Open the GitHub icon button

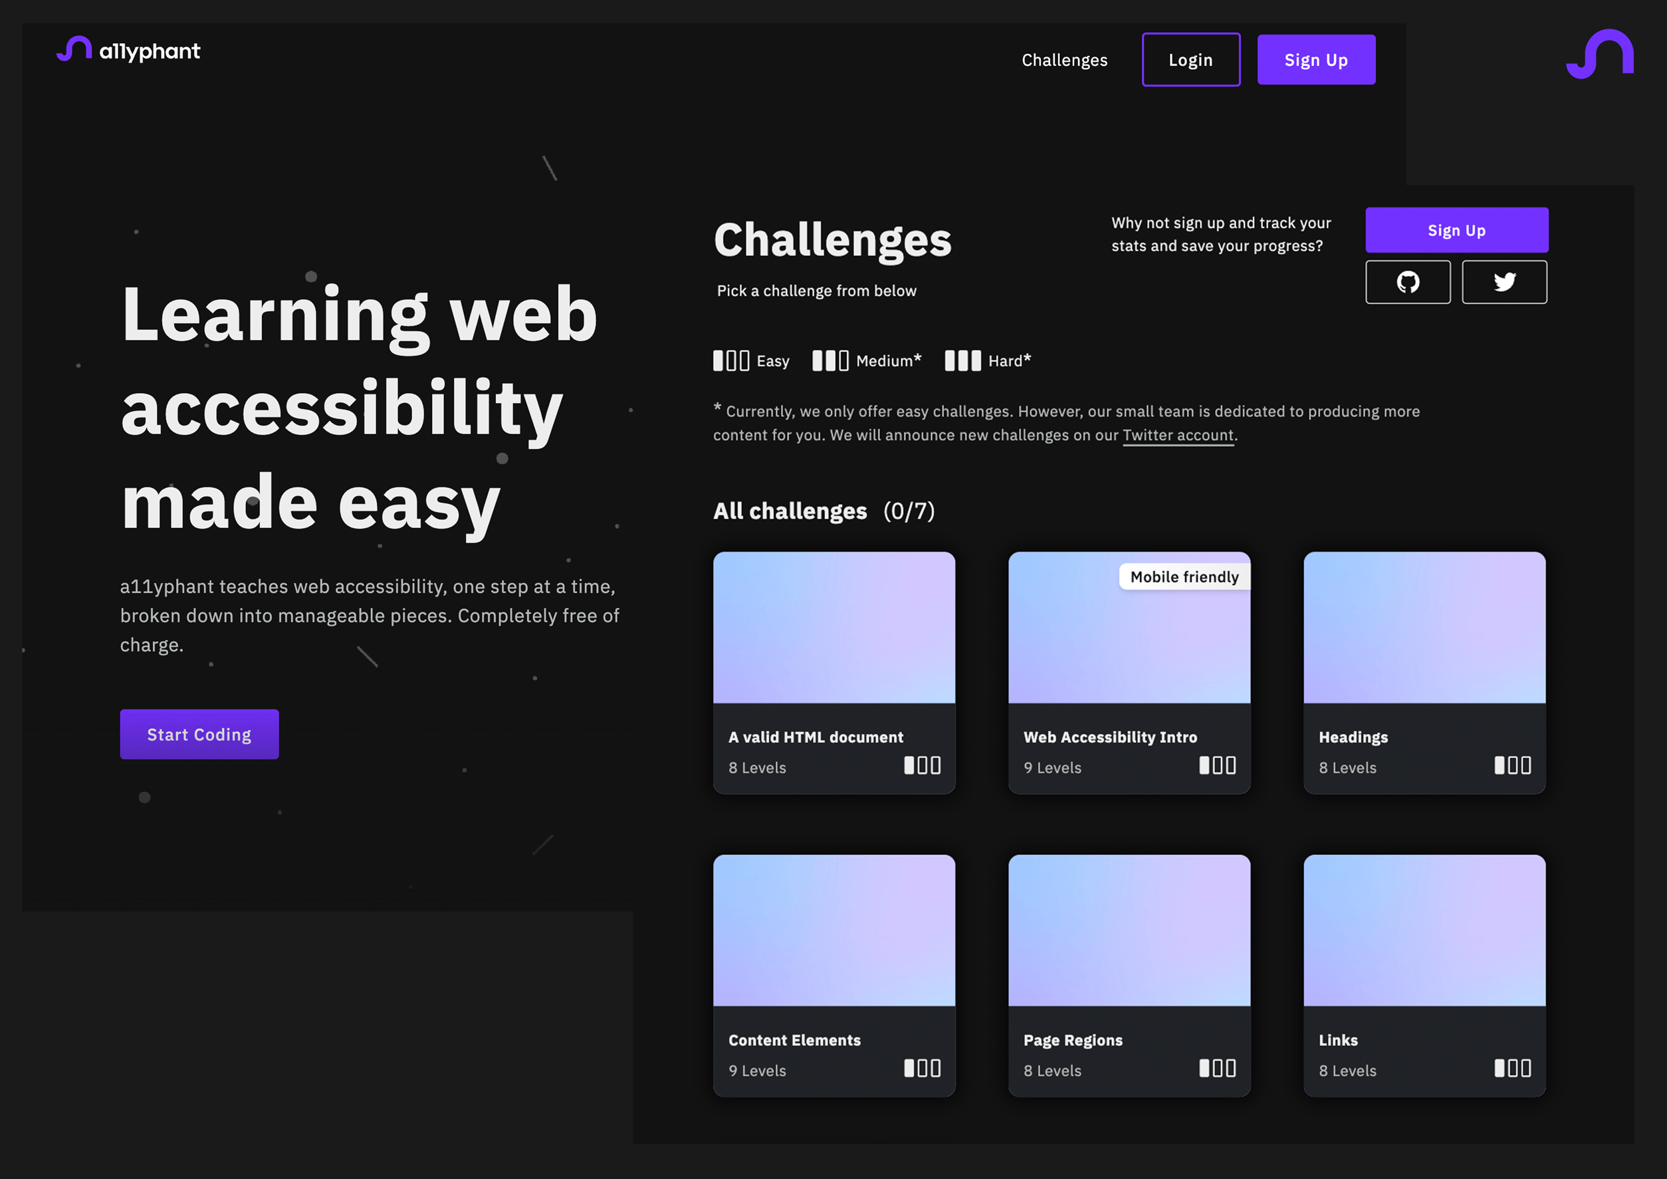point(1407,282)
